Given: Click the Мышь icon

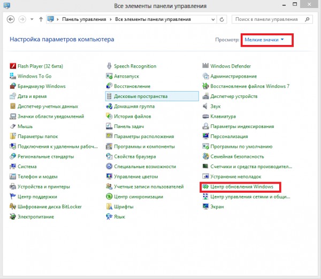Looking at the screenshot, I should pyautogui.click(x=13, y=126).
